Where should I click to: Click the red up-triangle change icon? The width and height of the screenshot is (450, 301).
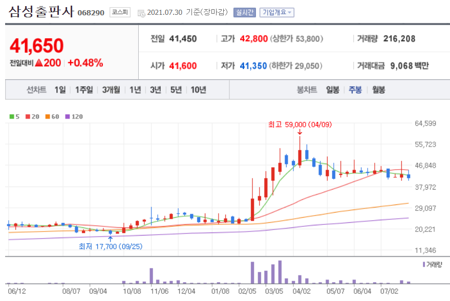tap(39, 63)
